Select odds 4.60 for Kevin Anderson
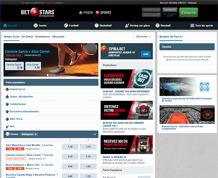This screenshot has width=218, height=178. click(70, 166)
